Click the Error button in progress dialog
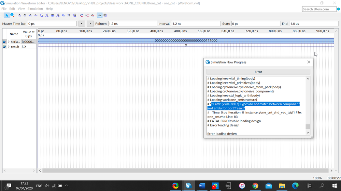This screenshot has height=191, width=341. coord(258,72)
